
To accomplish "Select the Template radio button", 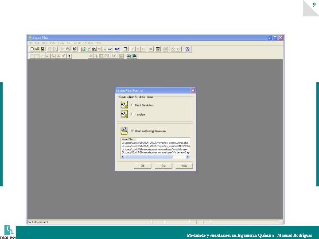I will [x=132, y=114].
